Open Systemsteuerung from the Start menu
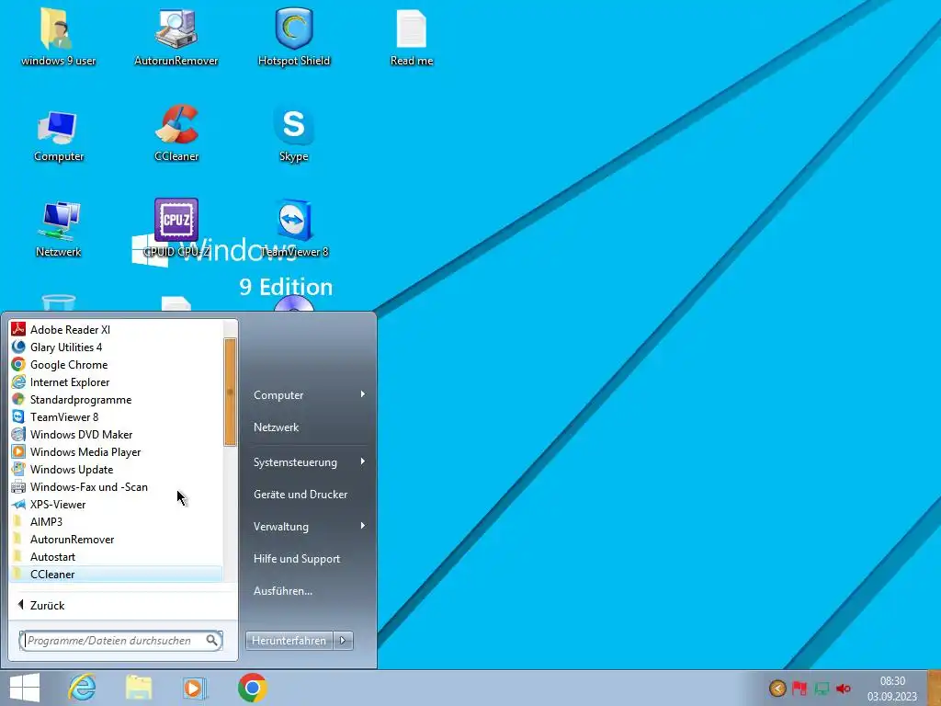Viewport: 941px width, 706px height. tap(309, 462)
